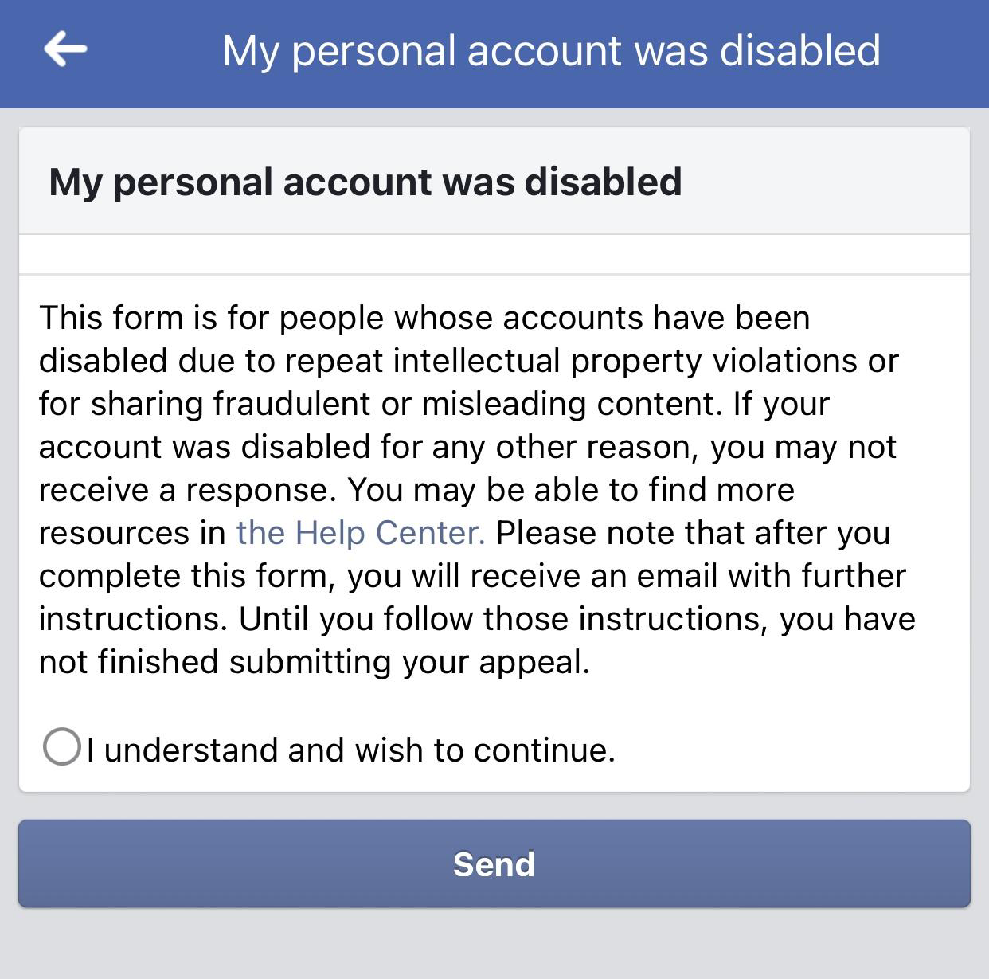Screen dimensions: 989x979
Task: Click the bold card heading text
Action: (365, 182)
